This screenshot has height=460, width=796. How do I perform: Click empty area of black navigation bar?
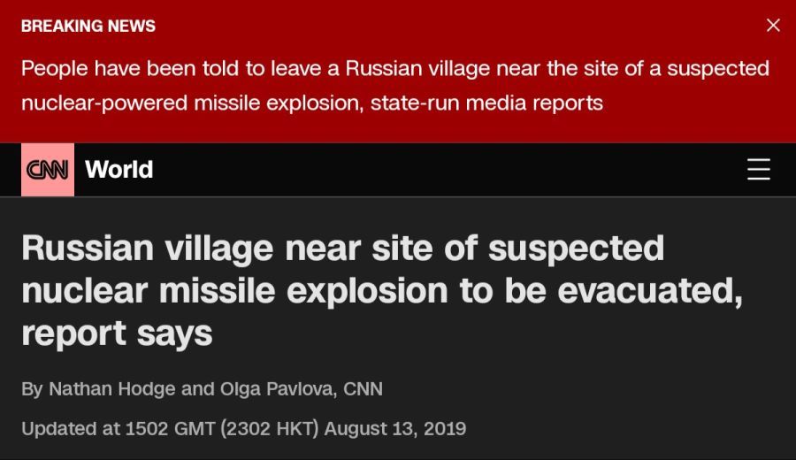coord(447,170)
